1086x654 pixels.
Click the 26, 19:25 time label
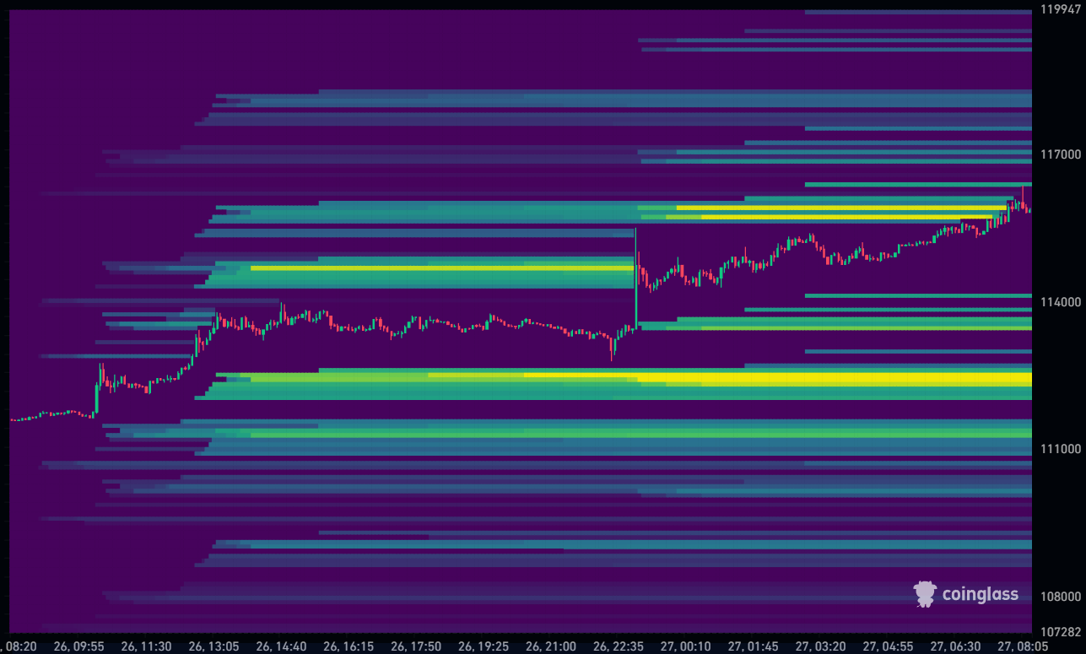[484, 646]
